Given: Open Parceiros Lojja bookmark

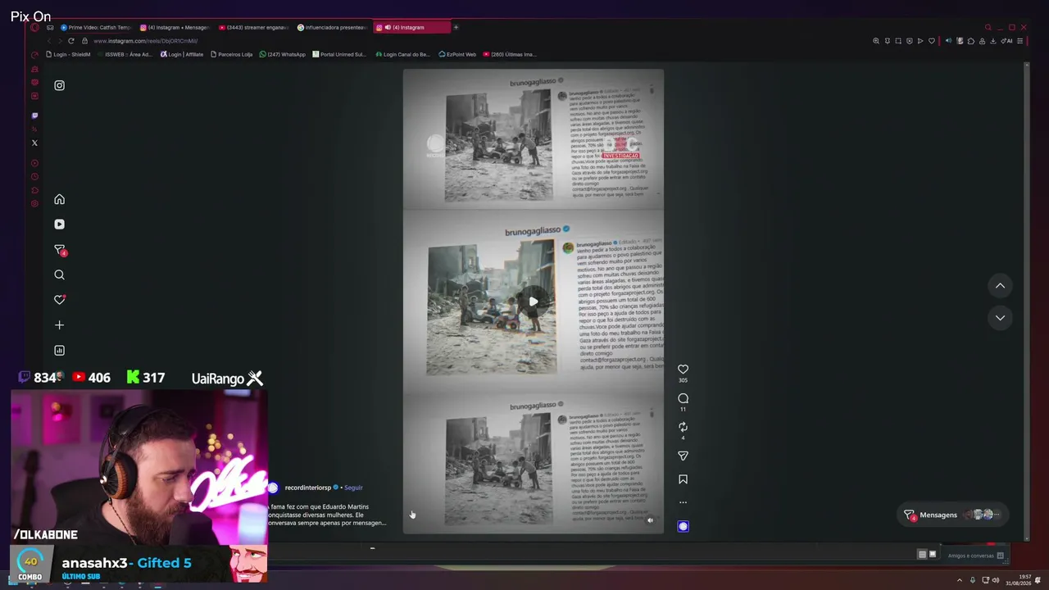Looking at the screenshot, I should click(232, 54).
